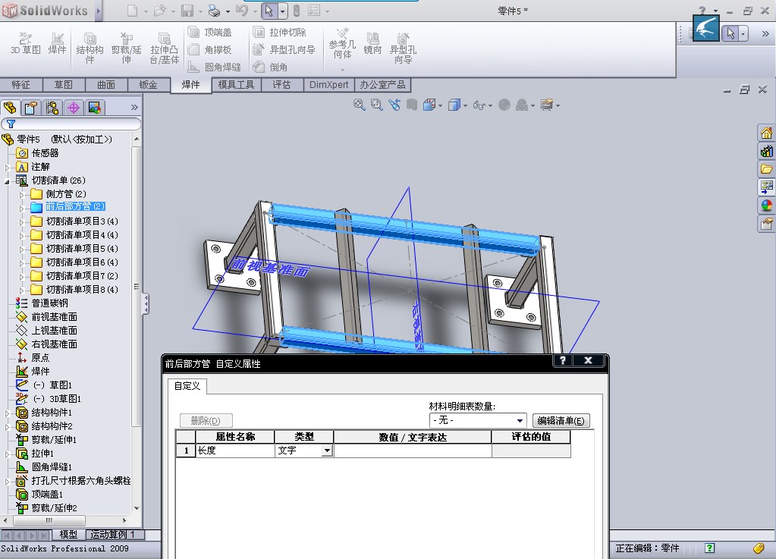776x559 pixels.
Task: Click the feature tree vertical scrollbar down arrow
Action: (137, 508)
